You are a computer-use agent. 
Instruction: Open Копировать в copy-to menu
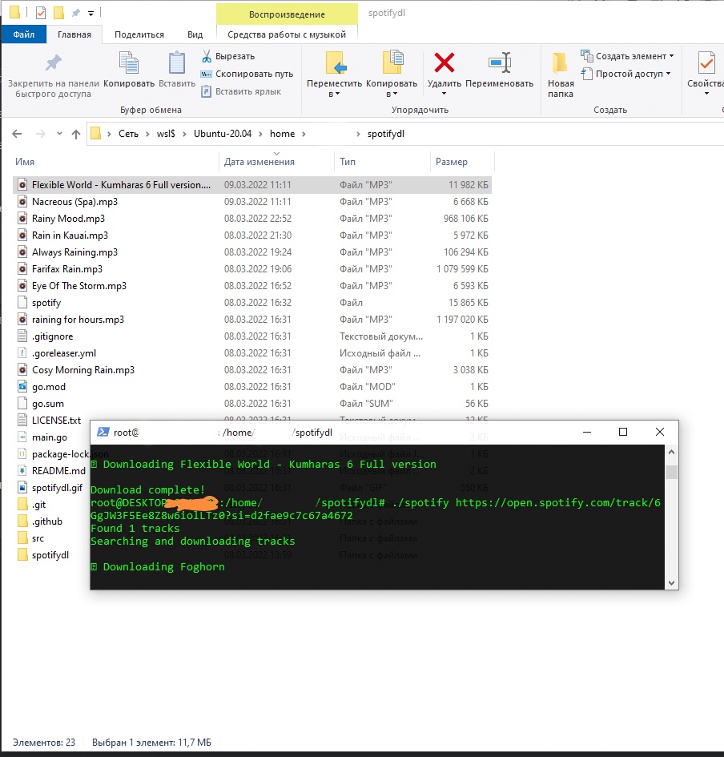(x=392, y=74)
